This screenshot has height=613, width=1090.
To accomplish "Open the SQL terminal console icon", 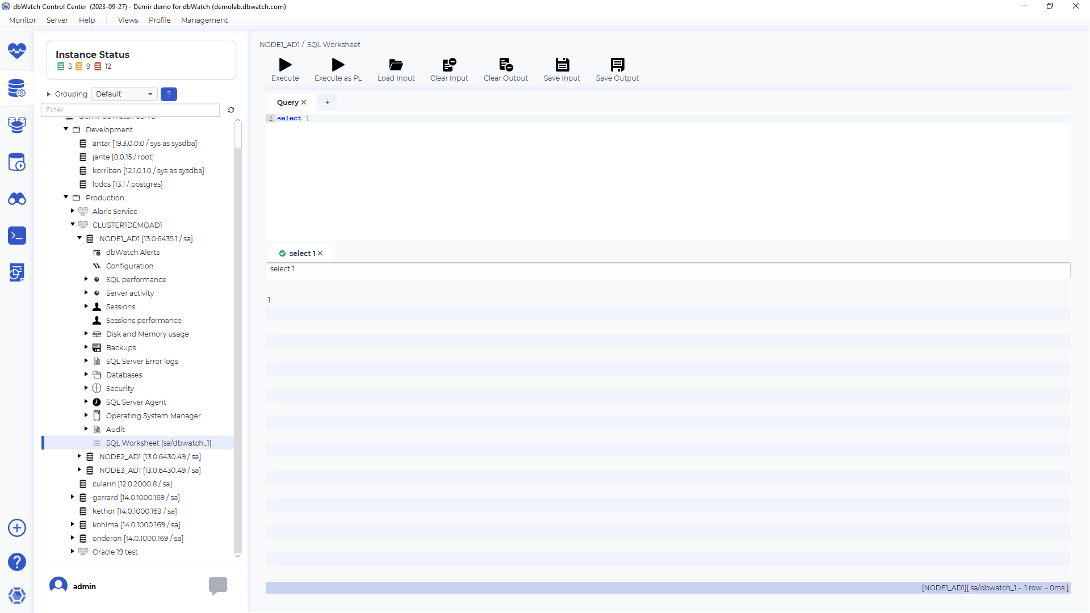I will (x=17, y=236).
